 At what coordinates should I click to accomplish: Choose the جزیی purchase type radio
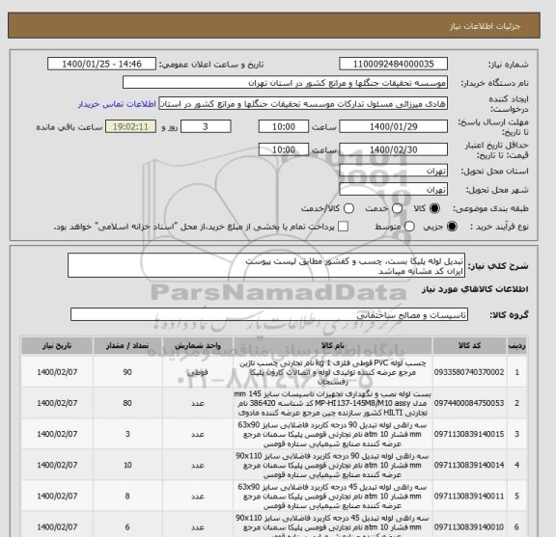[452, 227]
